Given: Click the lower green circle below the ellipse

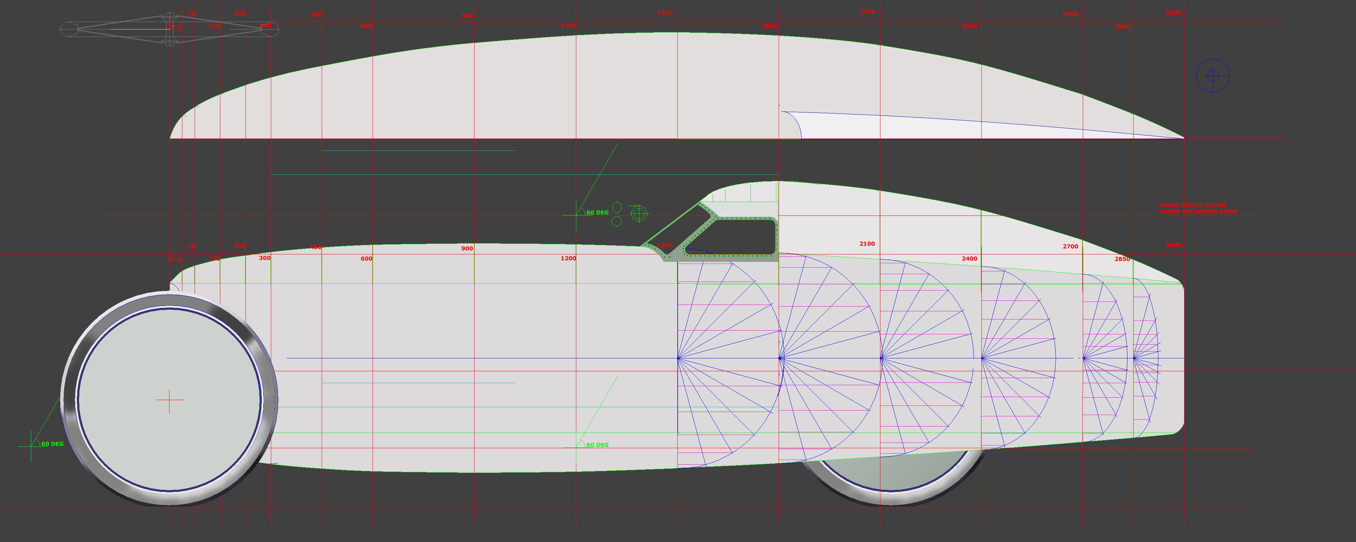Looking at the screenshot, I should tap(617, 221).
